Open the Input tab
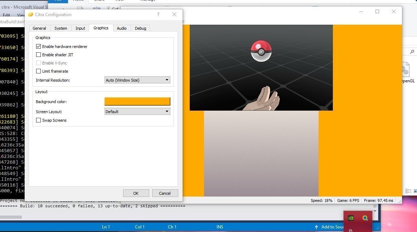The image size is (417, 232). click(80, 28)
